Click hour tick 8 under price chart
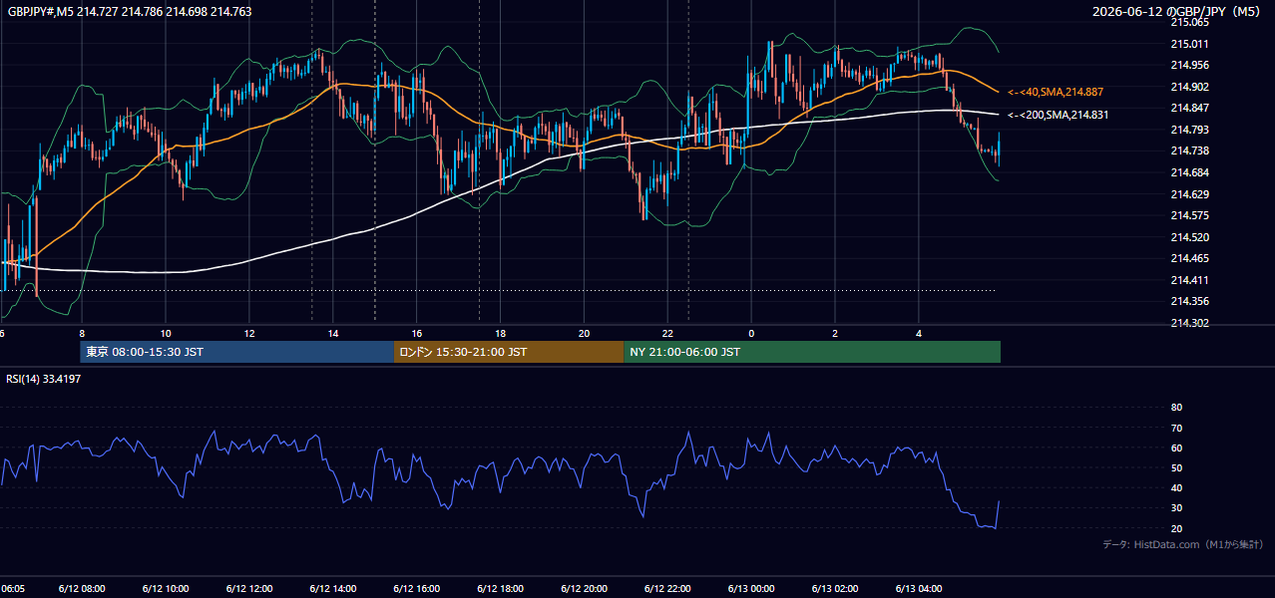The width and height of the screenshot is (1275, 598). [x=82, y=334]
